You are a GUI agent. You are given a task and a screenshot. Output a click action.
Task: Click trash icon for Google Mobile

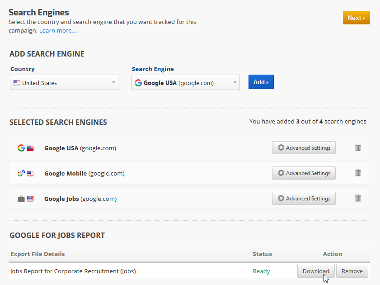pos(358,173)
